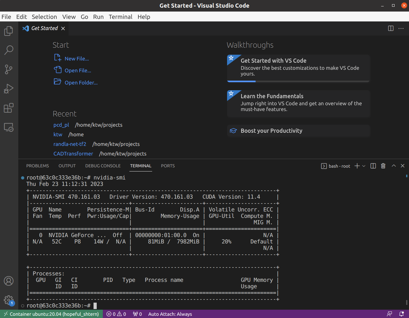Open Learn the Fundamentals walkthrough
Image resolution: width=409 pixels, height=318 pixels.
pyautogui.click(x=299, y=104)
